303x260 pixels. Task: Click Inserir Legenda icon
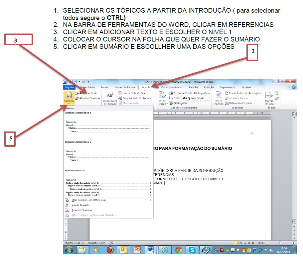[x=218, y=98]
